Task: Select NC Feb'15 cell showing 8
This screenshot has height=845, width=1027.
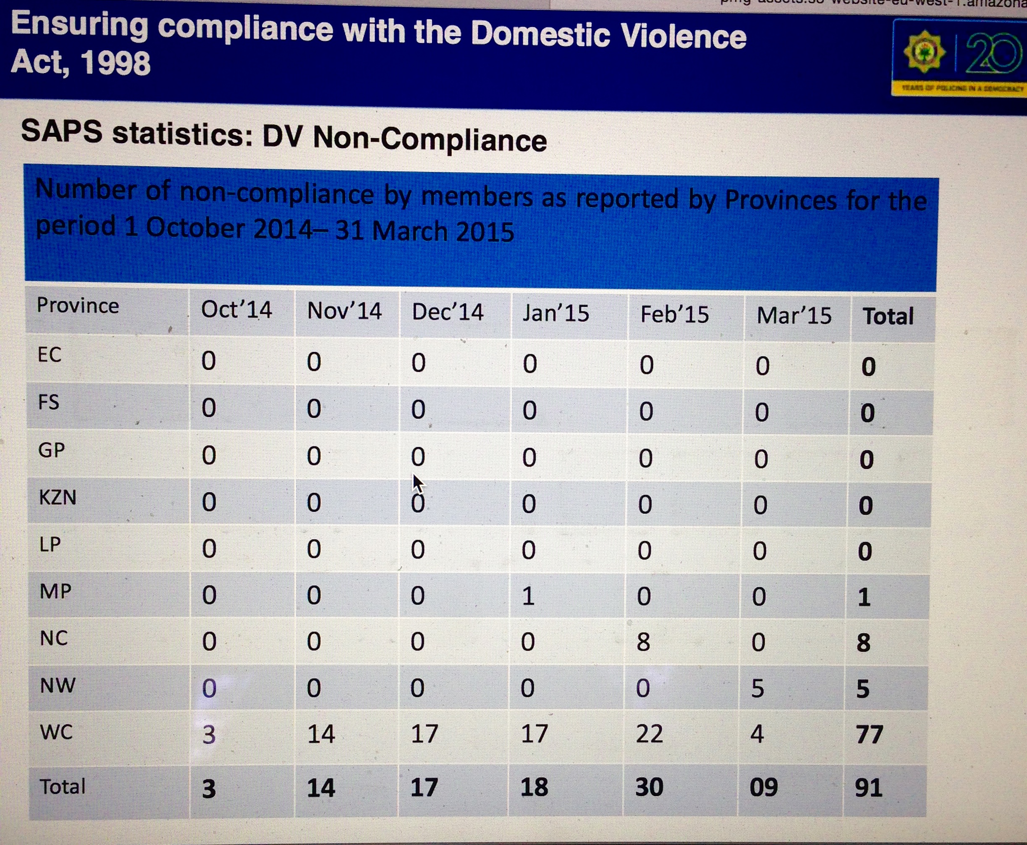Action: (643, 642)
